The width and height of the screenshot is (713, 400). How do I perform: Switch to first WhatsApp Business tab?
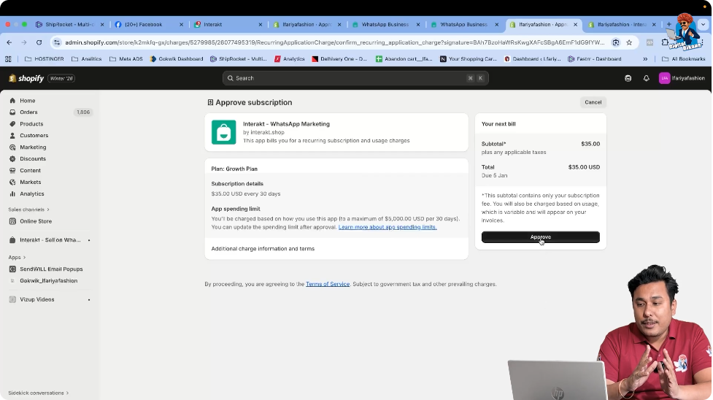(x=385, y=25)
